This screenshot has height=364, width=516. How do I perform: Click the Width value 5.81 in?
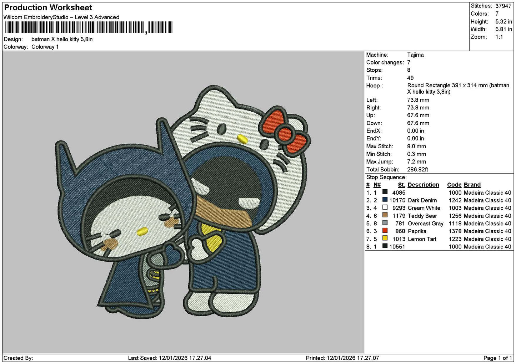504,29
